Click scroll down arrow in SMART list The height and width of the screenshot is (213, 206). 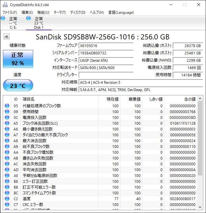pos(200,207)
